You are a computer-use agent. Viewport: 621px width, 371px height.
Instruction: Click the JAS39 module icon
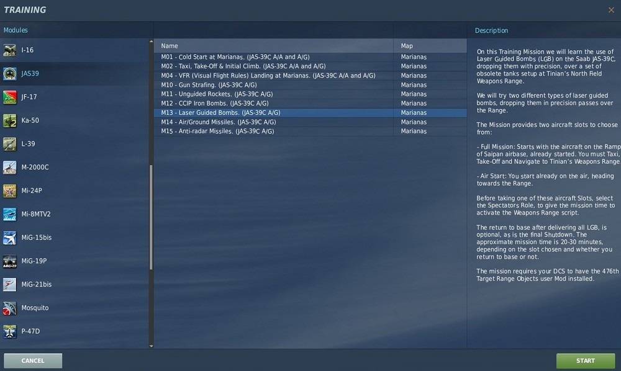[9, 74]
